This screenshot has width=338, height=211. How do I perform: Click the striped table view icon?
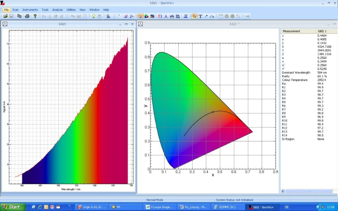pos(152,16)
